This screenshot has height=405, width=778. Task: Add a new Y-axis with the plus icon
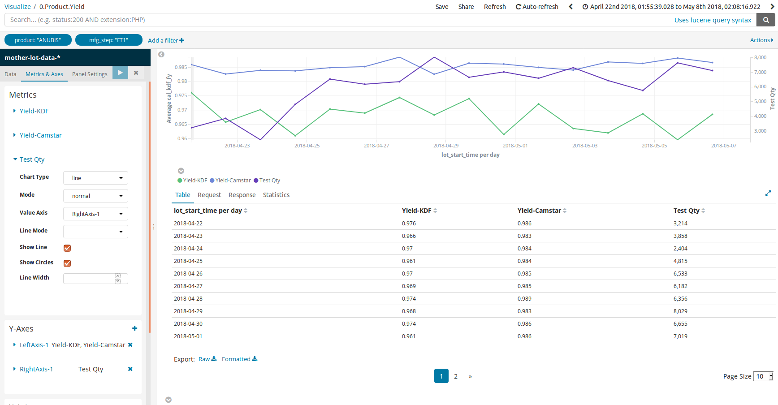[x=134, y=328]
